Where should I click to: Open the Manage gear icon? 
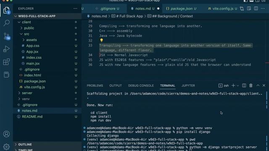[x=6, y=147]
